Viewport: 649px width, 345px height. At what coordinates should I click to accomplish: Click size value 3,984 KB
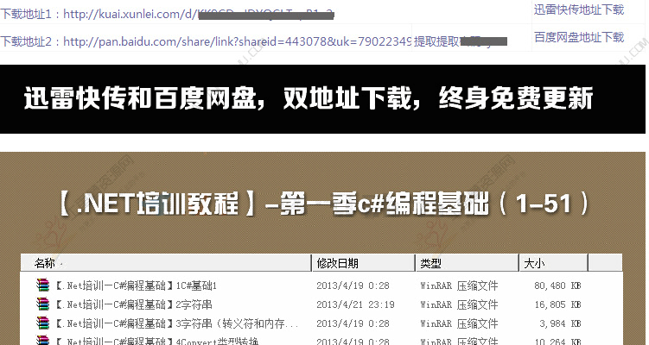[x=560, y=323]
